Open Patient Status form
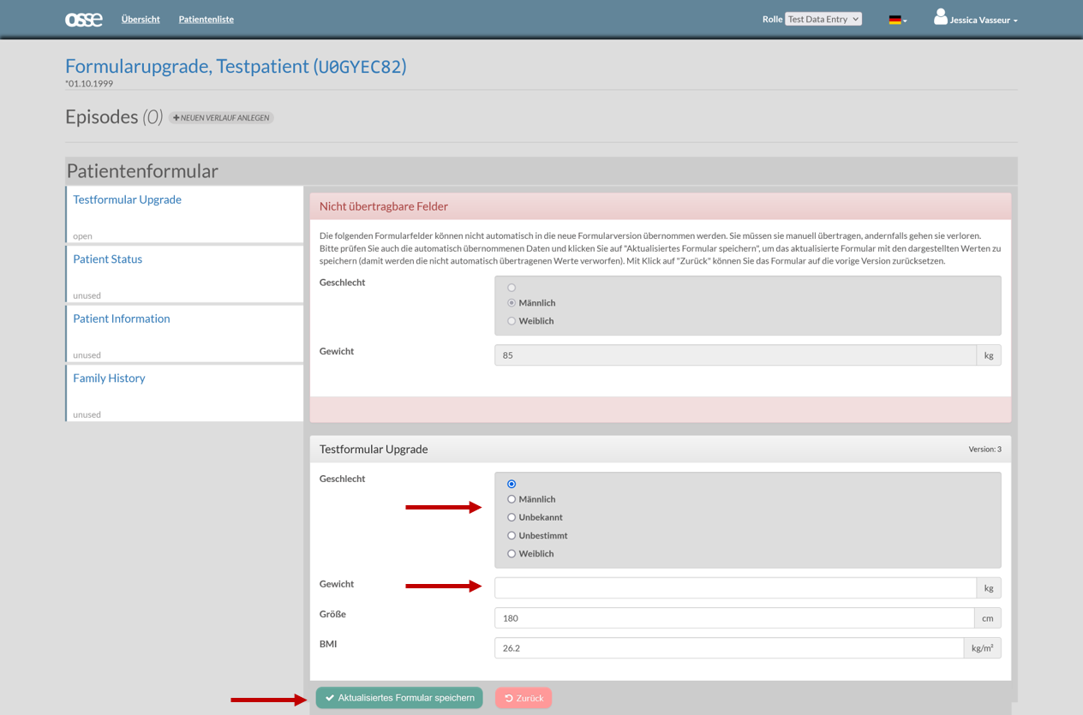Viewport: 1083px width, 715px height. click(x=107, y=259)
